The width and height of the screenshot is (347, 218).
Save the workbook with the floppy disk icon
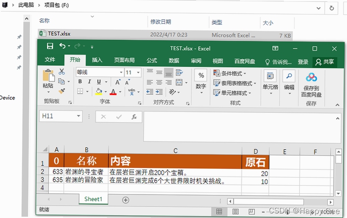tap(50, 46)
